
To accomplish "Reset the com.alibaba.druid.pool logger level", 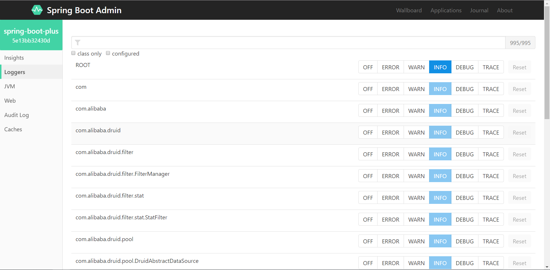I will [519, 241].
